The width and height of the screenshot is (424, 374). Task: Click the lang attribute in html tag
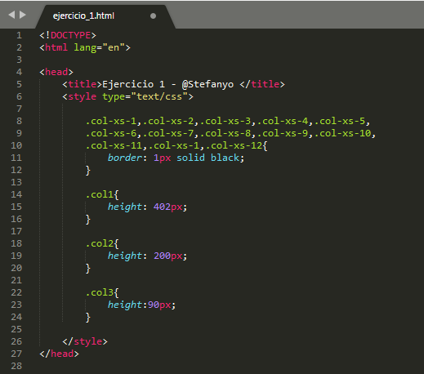[85, 48]
